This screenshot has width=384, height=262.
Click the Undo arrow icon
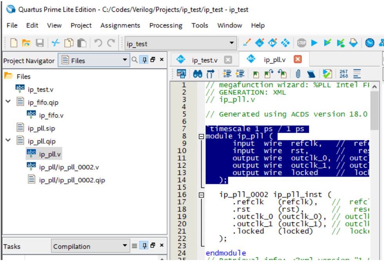(98, 43)
